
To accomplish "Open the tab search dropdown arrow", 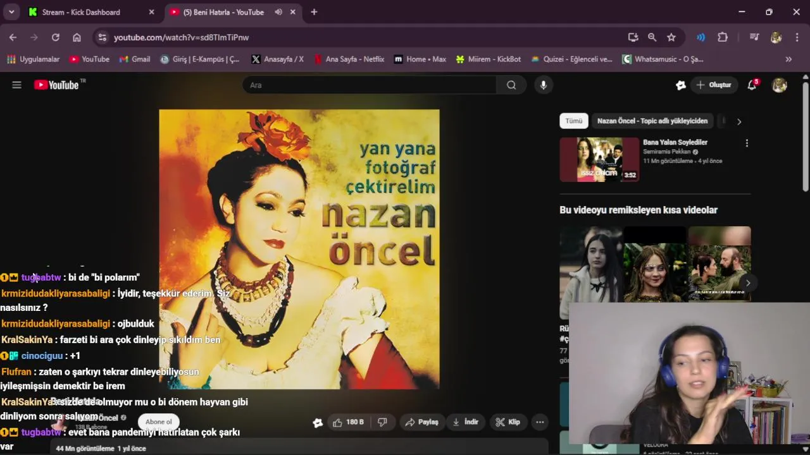I will (11, 12).
